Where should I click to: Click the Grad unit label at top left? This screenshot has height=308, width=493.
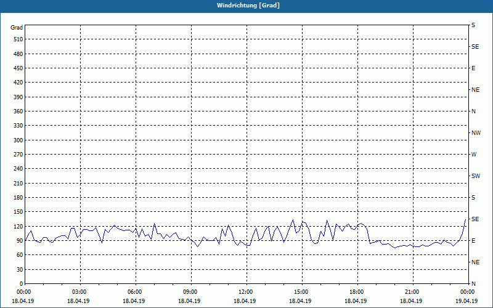coord(17,28)
